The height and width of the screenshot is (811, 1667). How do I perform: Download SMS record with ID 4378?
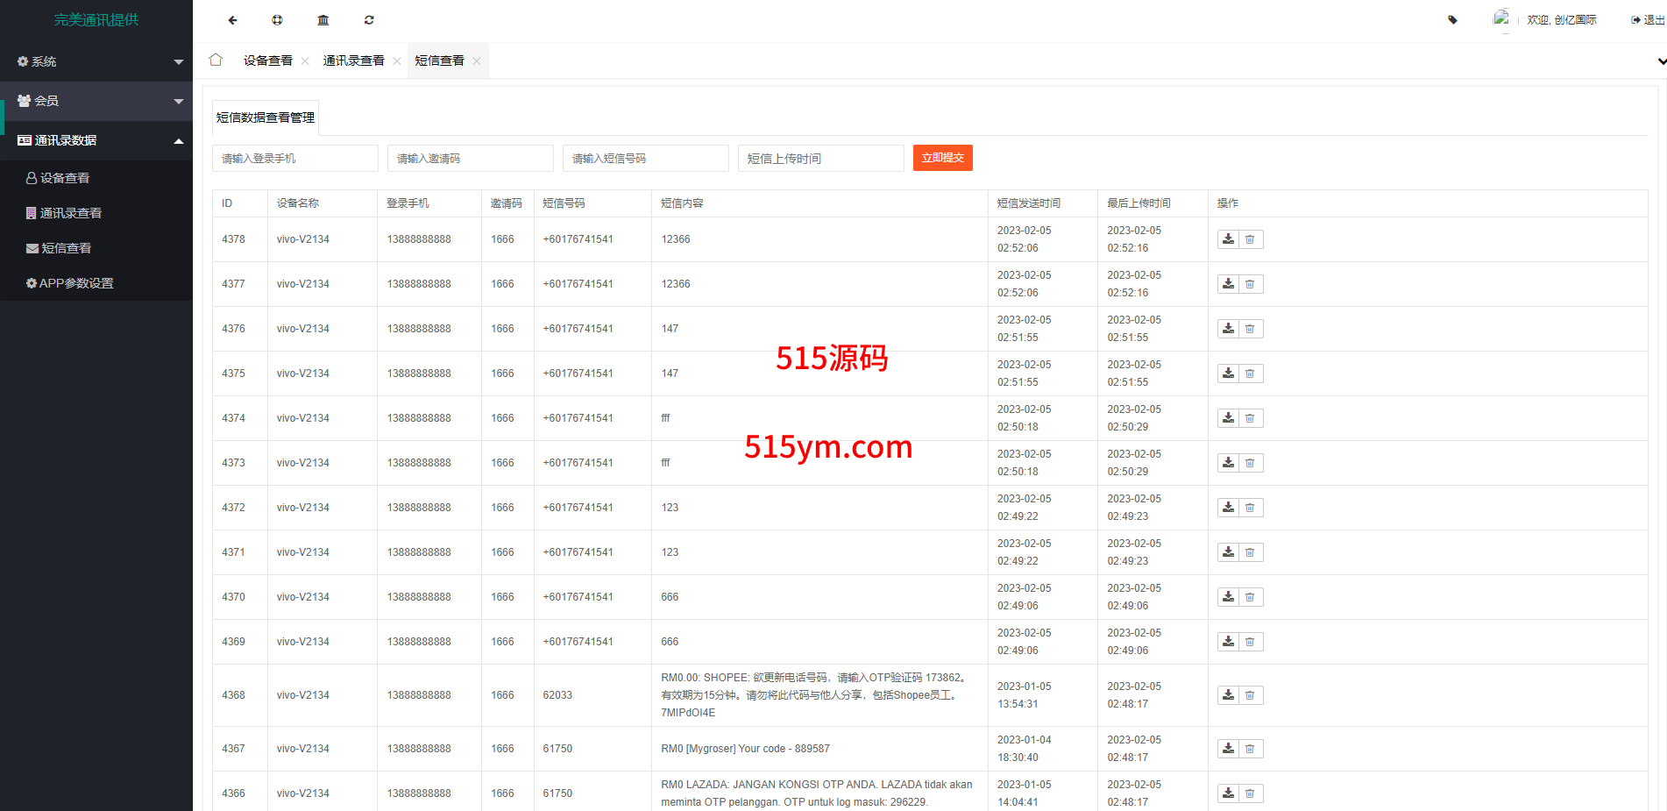[x=1228, y=239]
